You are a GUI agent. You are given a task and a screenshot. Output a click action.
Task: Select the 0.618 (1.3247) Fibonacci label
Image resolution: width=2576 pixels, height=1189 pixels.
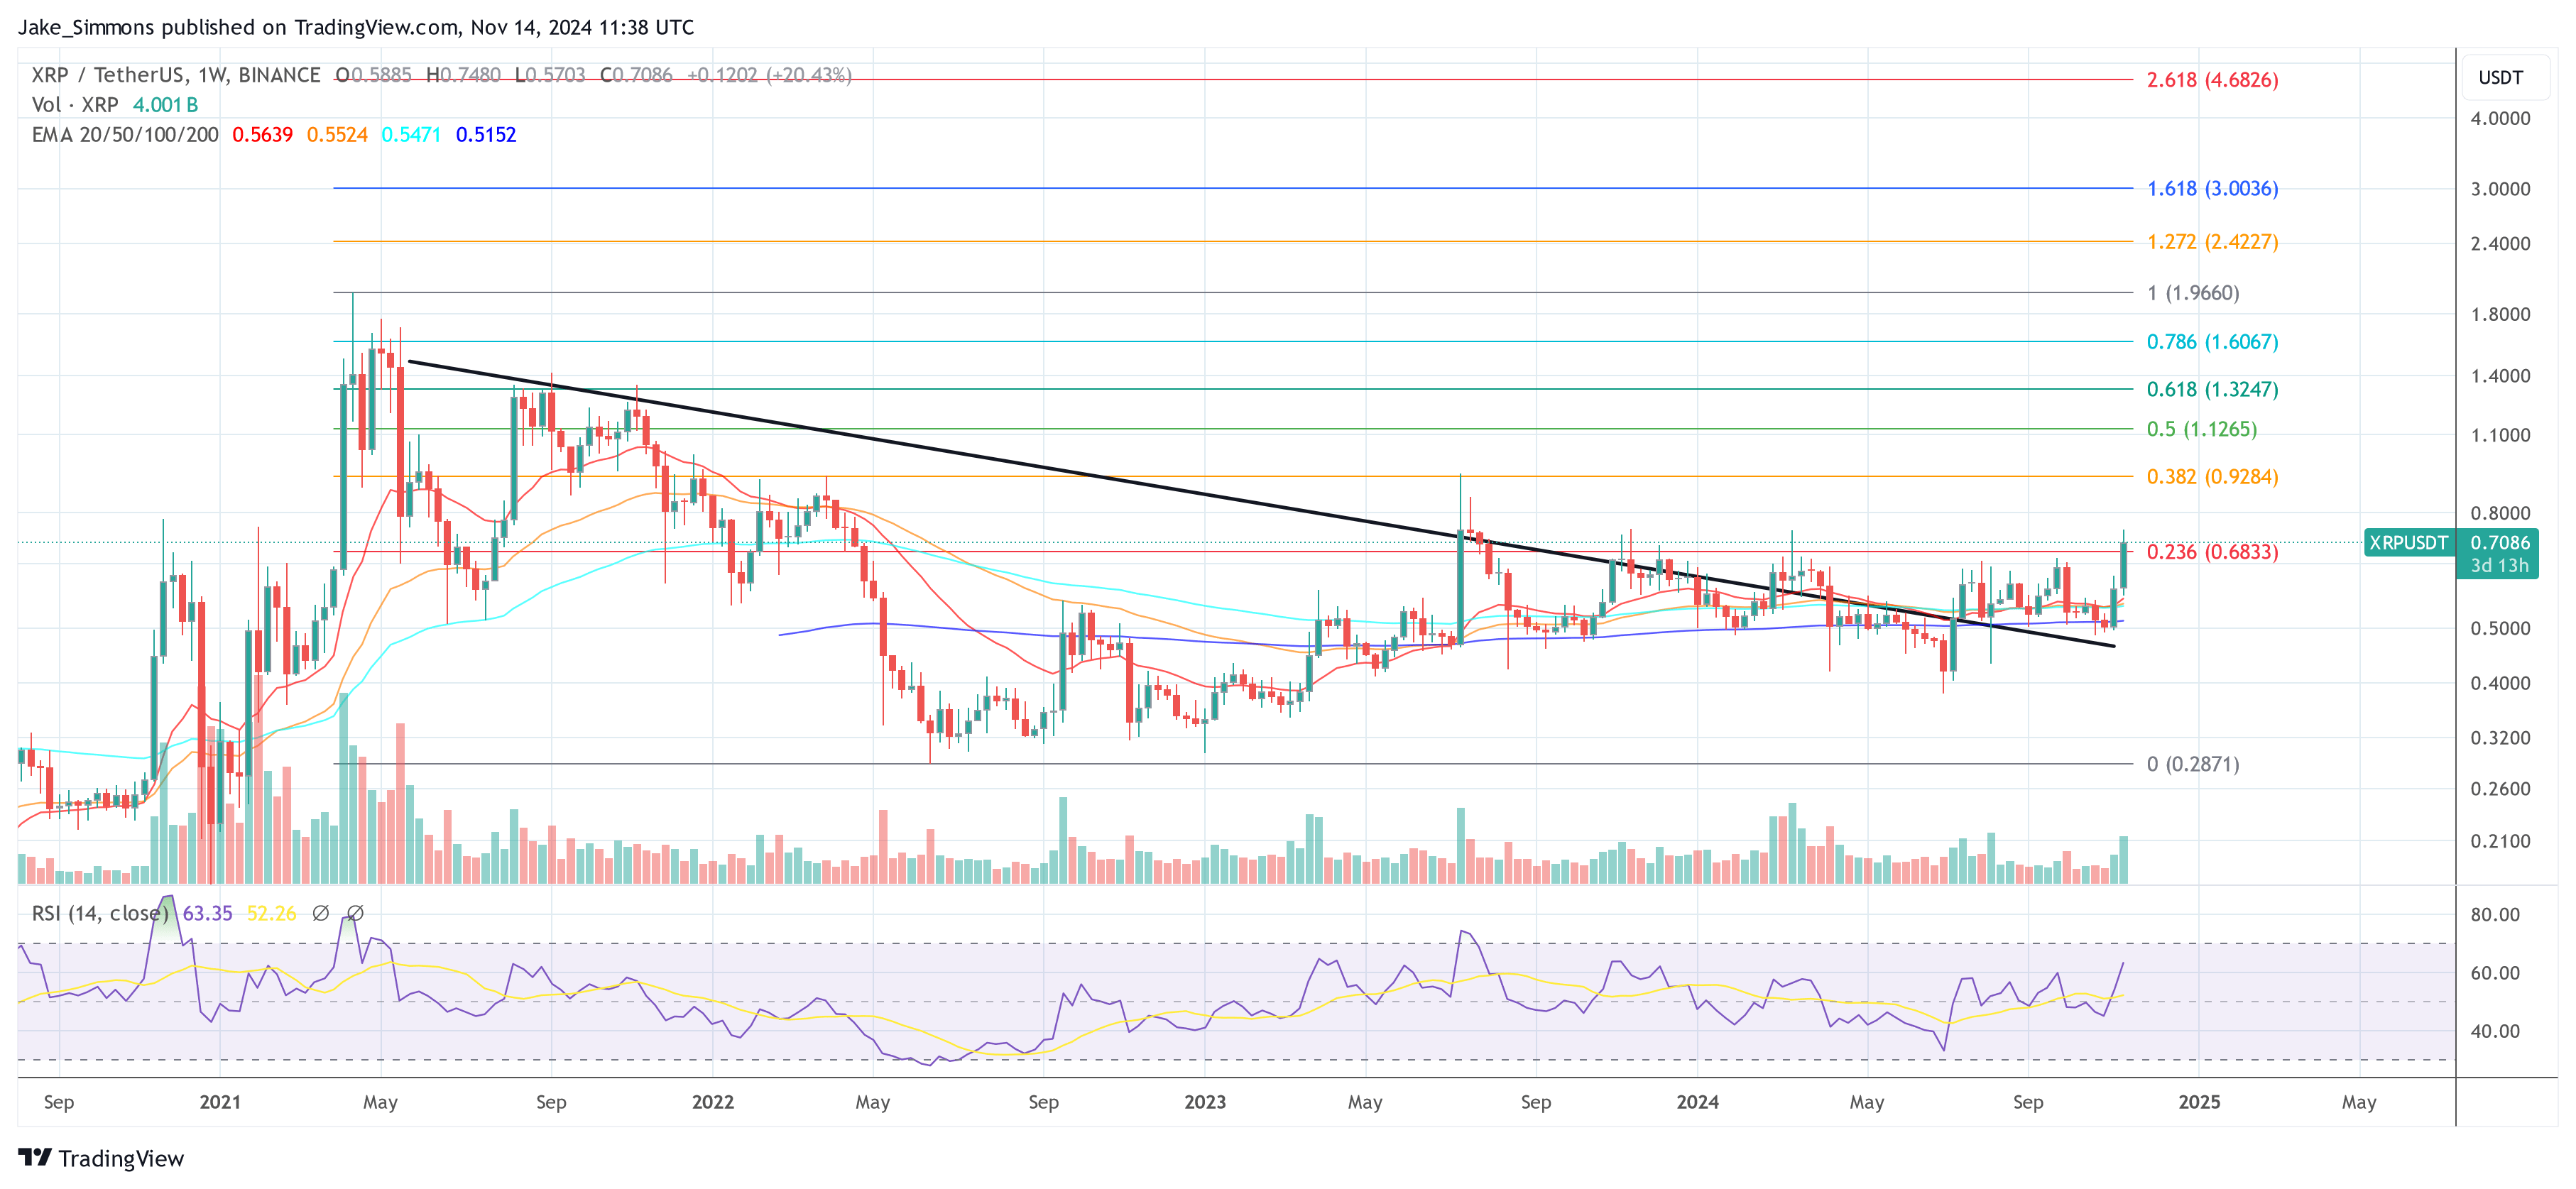(x=2212, y=389)
